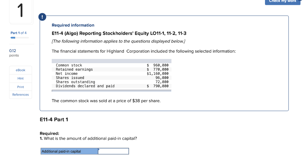The width and height of the screenshot is (308, 167).
Task: Click the Part 1 of 4 label
Action: point(19,33)
